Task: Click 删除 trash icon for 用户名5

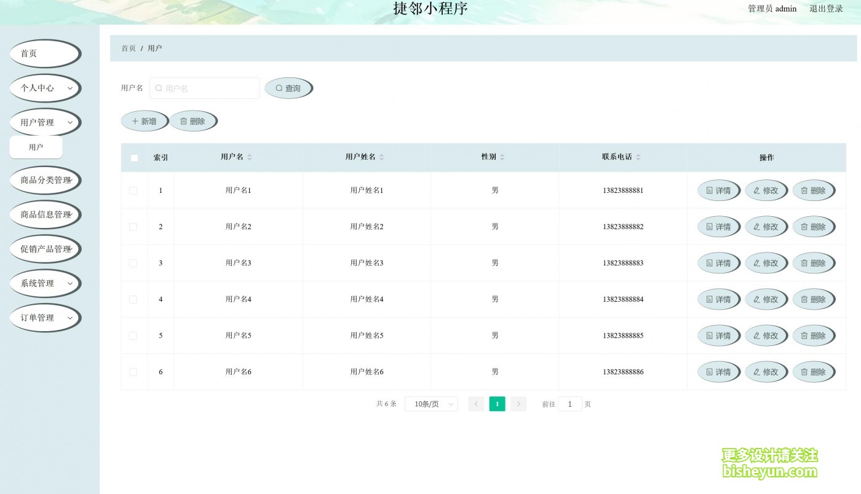Action: pos(804,335)
